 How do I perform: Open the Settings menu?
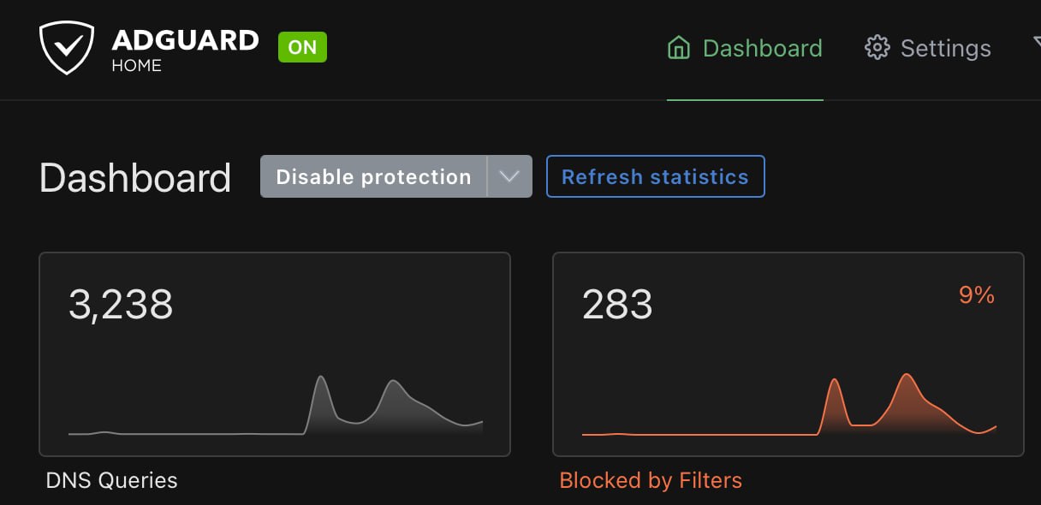(x=928, y=48)
